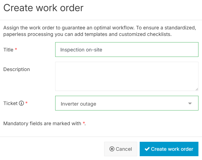This screenshot has height=160, width=202.
Task: Click the Mandatory fields are marked with note
Action: 42,124
